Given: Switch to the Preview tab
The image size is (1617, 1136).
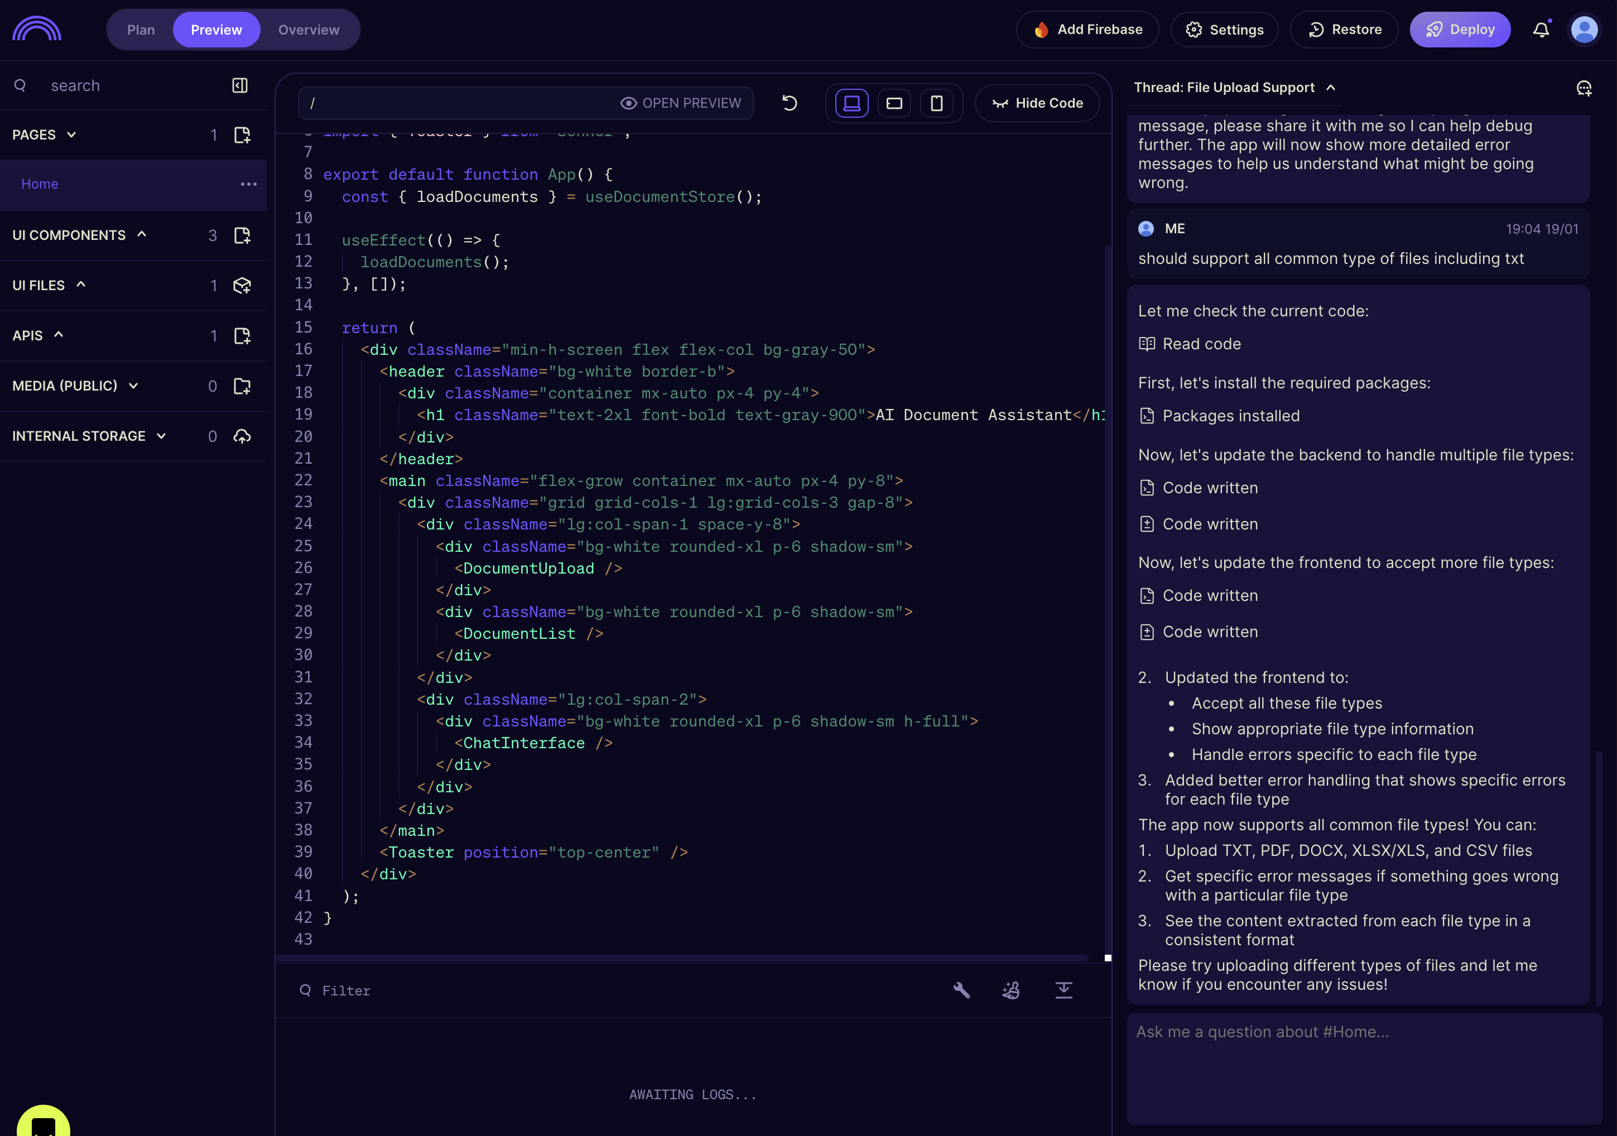Looking at the screenshot, I should pos(216,30).
